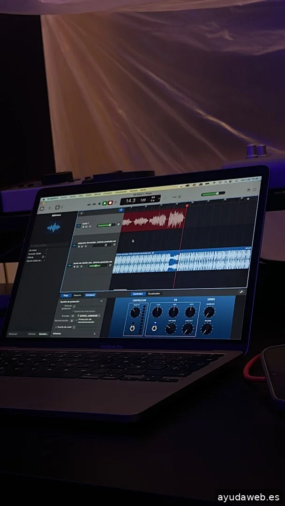Open the pencil editors icon at right
Screen dimensions: 285x506
tap(241, 291)
